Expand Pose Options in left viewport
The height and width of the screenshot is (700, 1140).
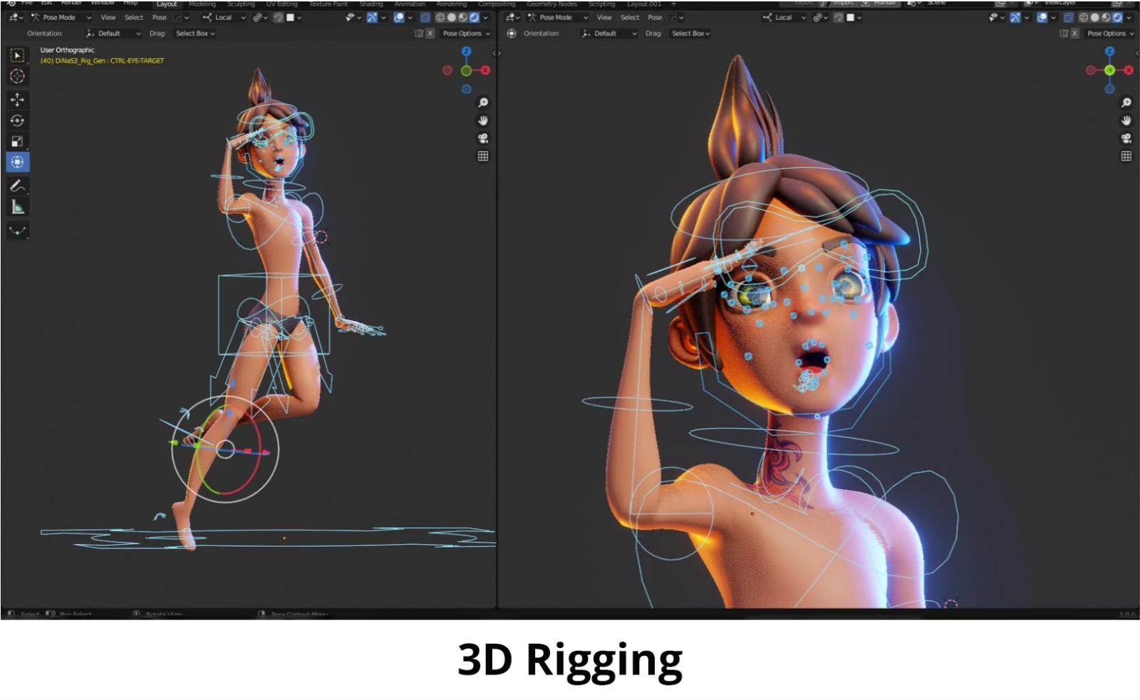(466, 33)
